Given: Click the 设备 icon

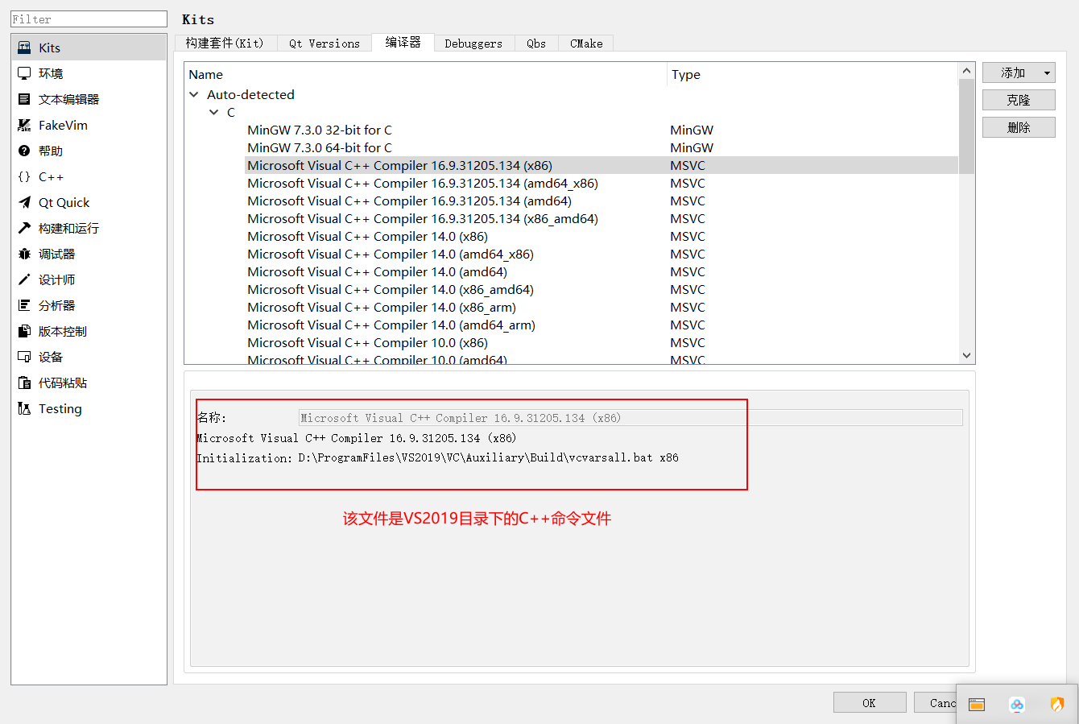Looking at the screenshot, I should coord(24,357).
